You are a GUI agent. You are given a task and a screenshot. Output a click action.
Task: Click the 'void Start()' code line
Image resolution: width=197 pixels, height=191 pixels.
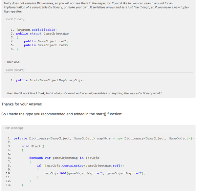[x=33, y=146]
